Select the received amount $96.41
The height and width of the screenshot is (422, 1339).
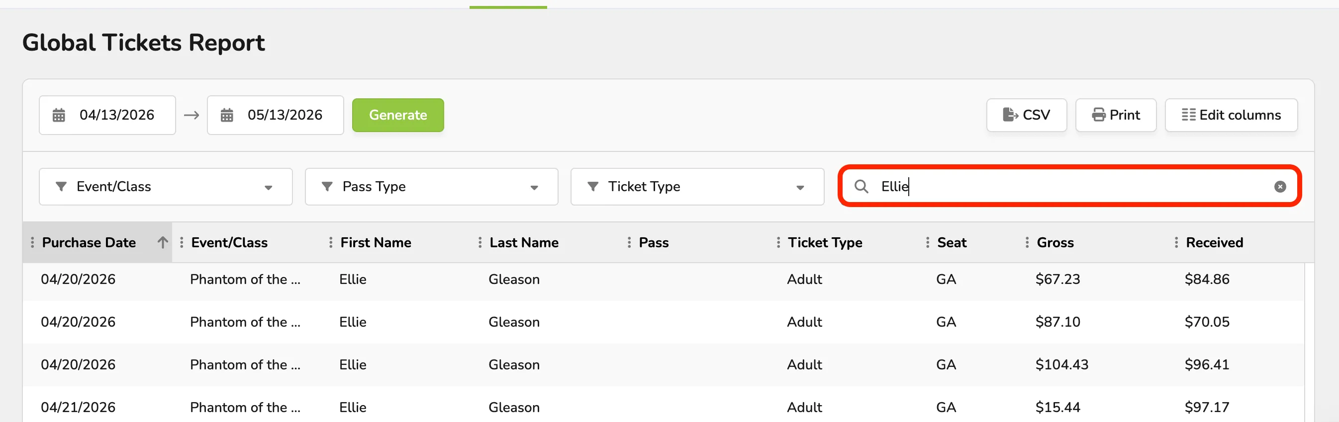pyautogui.click(x=1207, y=364)
